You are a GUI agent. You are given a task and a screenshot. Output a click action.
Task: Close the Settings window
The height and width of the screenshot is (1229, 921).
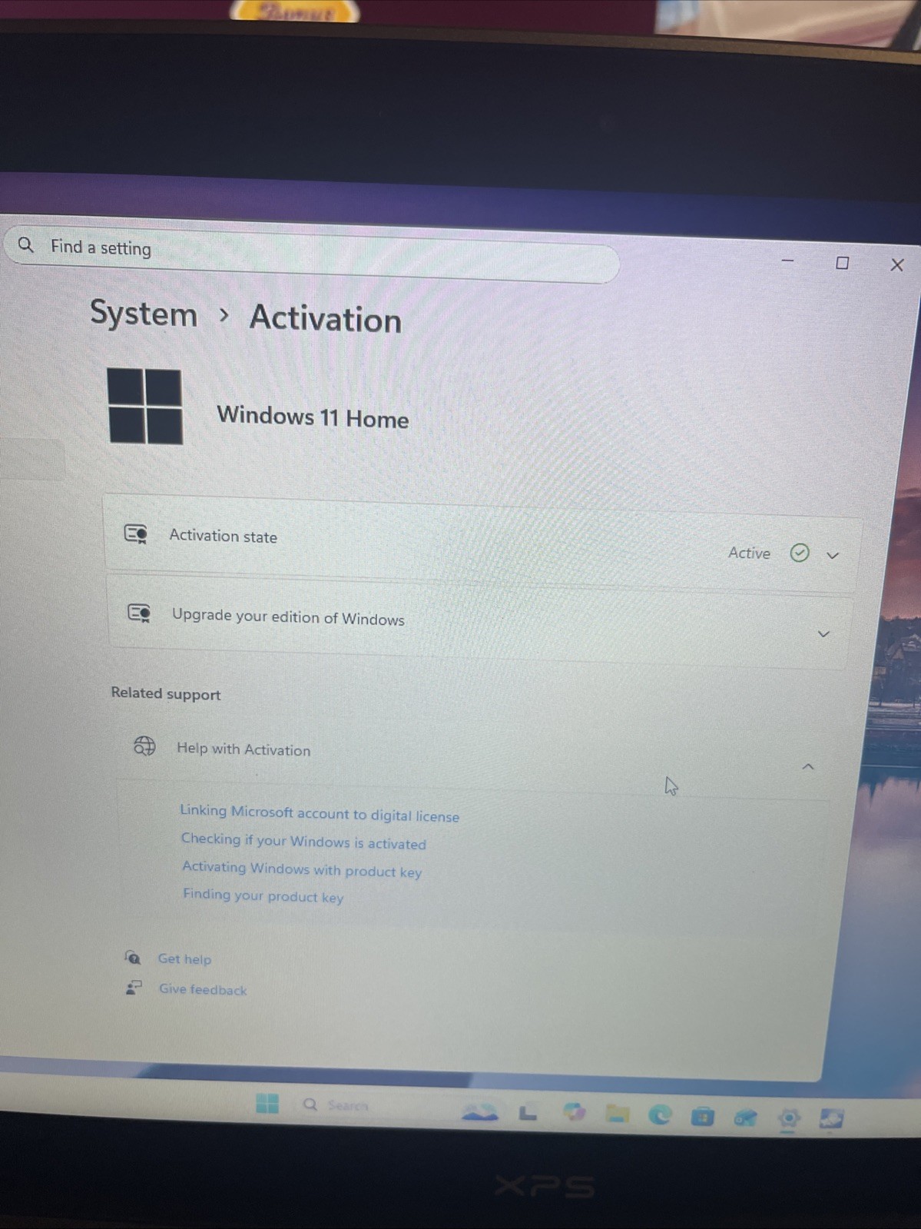(x=897, y=265)
